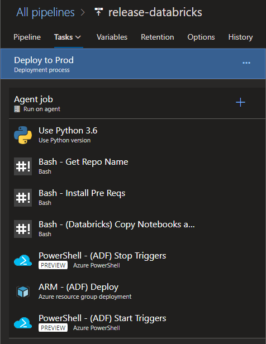Click Azure PowerShell icon for Start Triggers
Screen dimensions: 266x344
(x=23, y=323)
